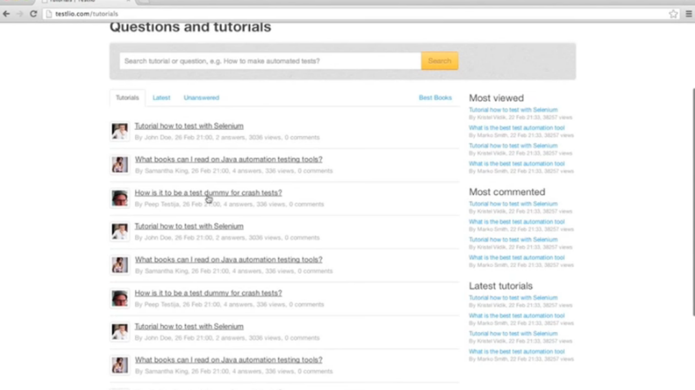Open the Unanswered tab
The width and height of the screenshot is (695, 390).
201,97
